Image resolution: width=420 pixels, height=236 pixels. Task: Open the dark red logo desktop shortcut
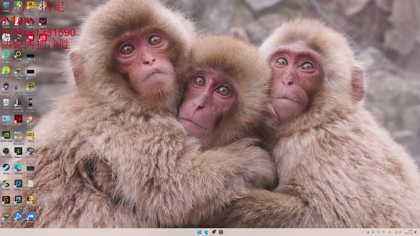(x=18, y=119)
